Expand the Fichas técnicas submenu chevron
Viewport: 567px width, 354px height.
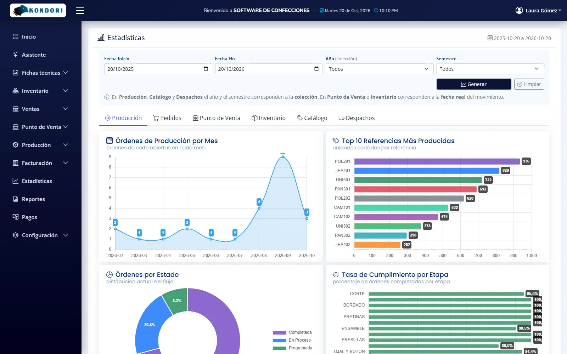(66, 73)
